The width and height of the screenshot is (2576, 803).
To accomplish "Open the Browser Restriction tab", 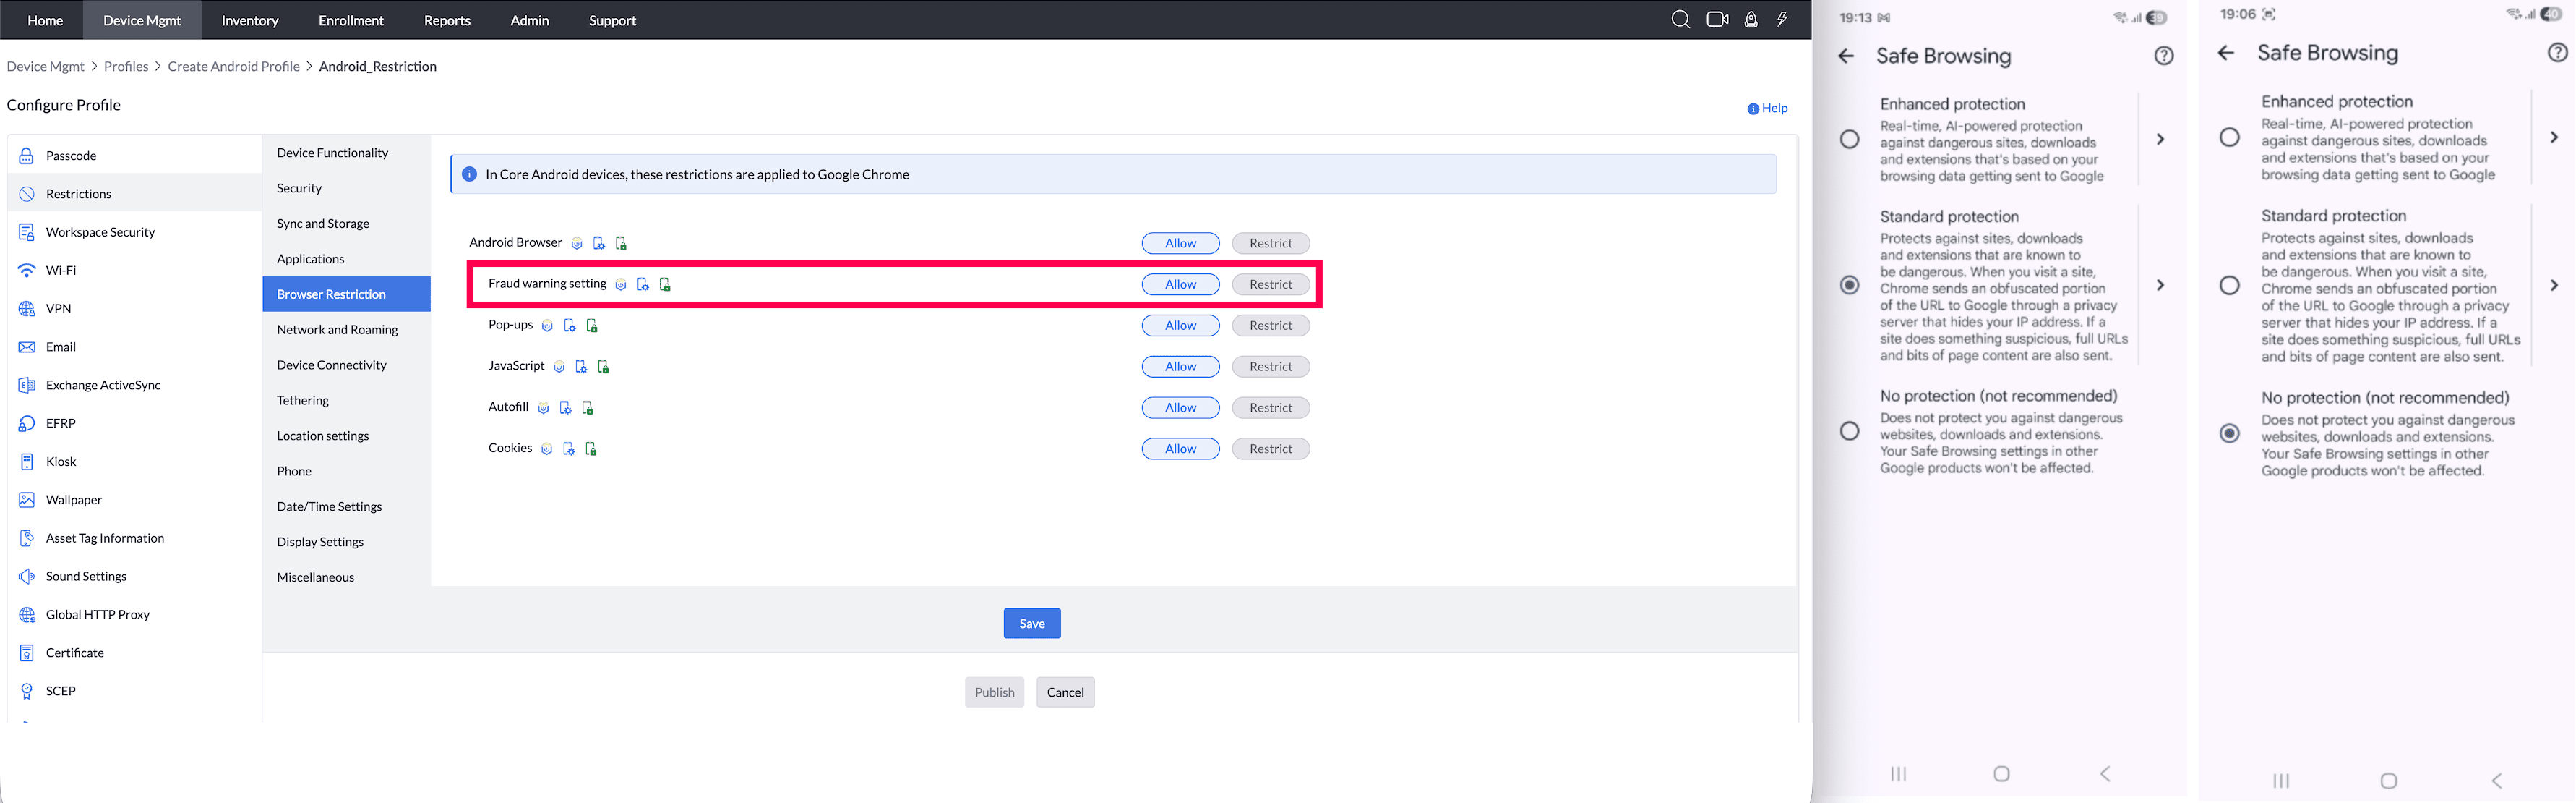I will pos(331,294).
